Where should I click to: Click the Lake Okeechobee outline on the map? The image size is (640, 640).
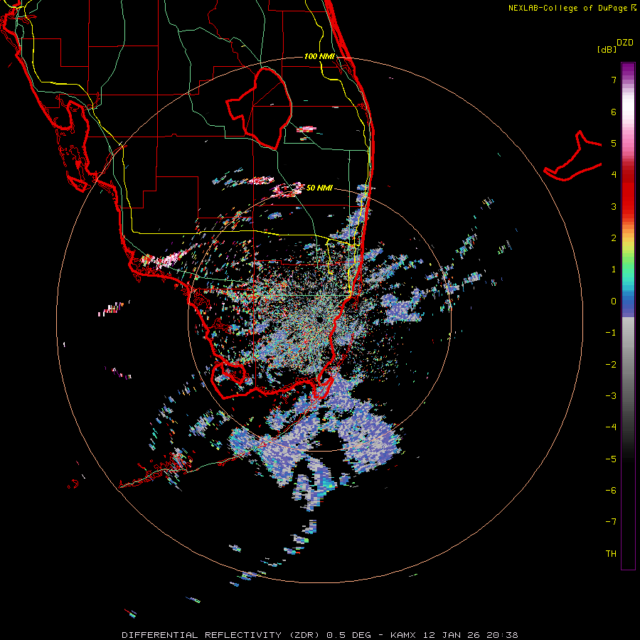coord(260,108)
